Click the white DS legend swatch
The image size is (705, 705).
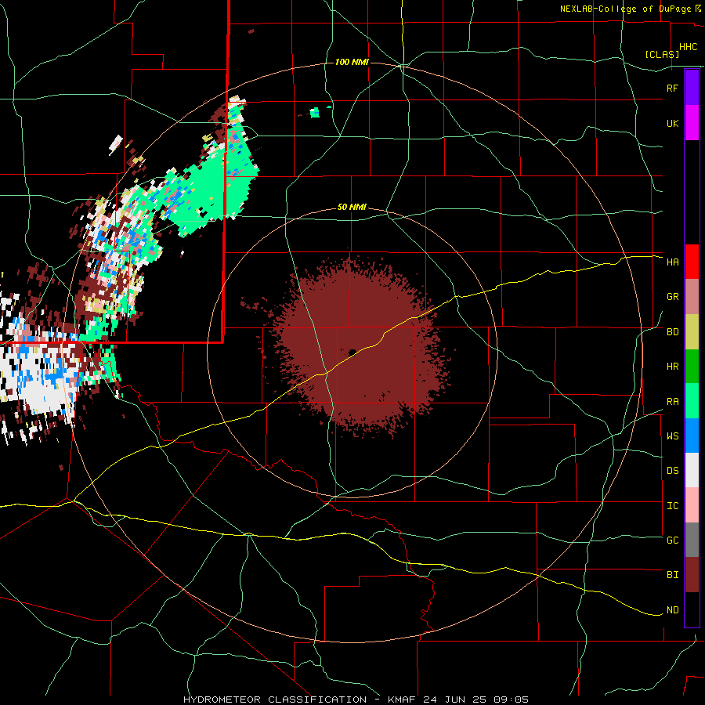692,470
